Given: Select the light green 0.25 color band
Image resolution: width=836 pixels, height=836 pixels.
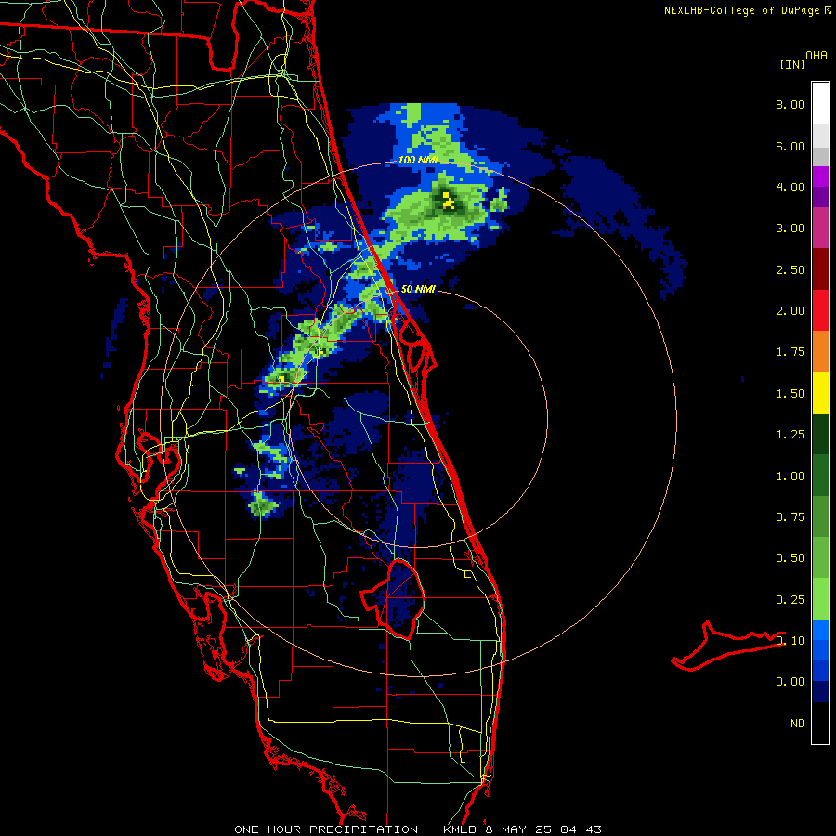Looking at the screenshot, I should click(x=820, y=599).
